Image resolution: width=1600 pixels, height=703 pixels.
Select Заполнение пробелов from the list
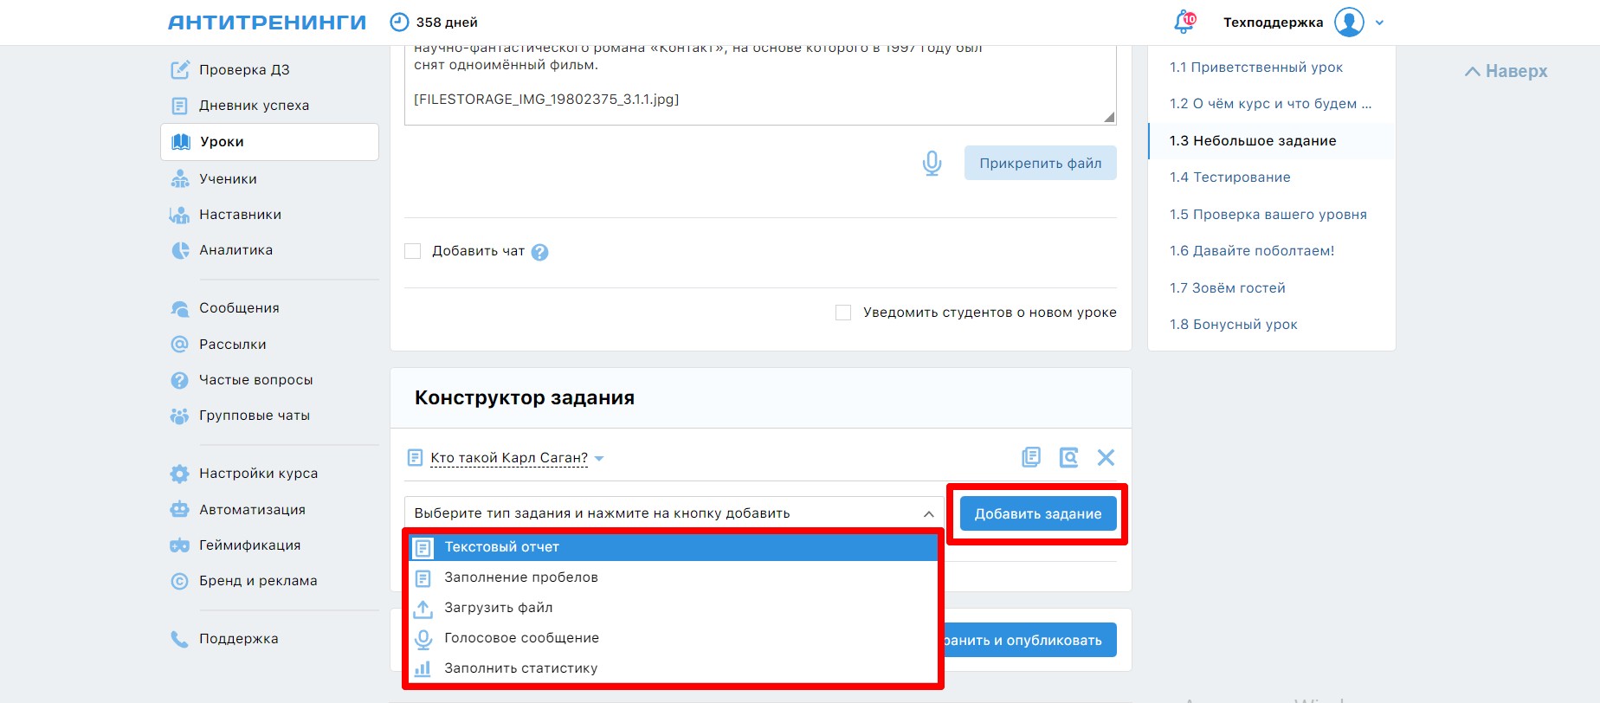click(521, 577)
